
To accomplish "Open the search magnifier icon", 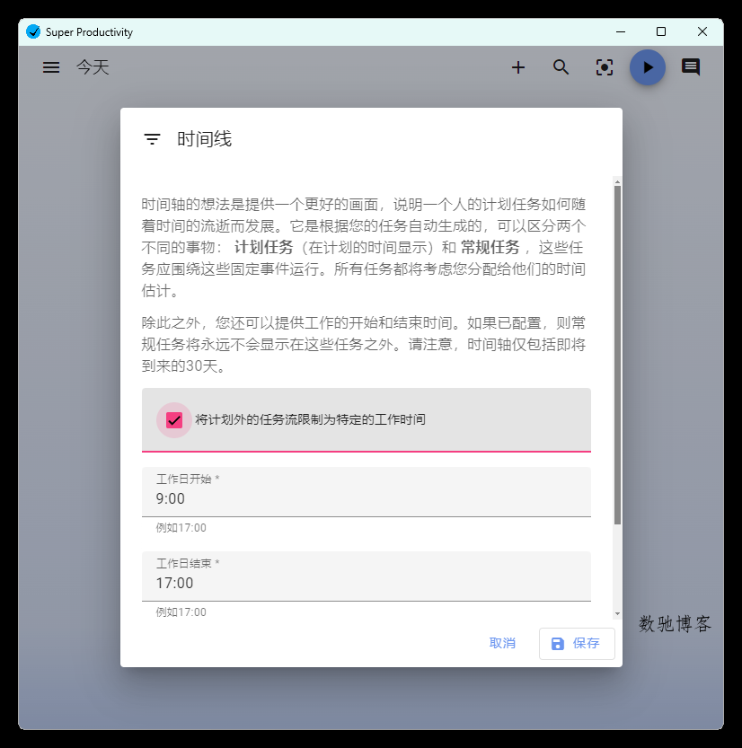I will (561, 67).
